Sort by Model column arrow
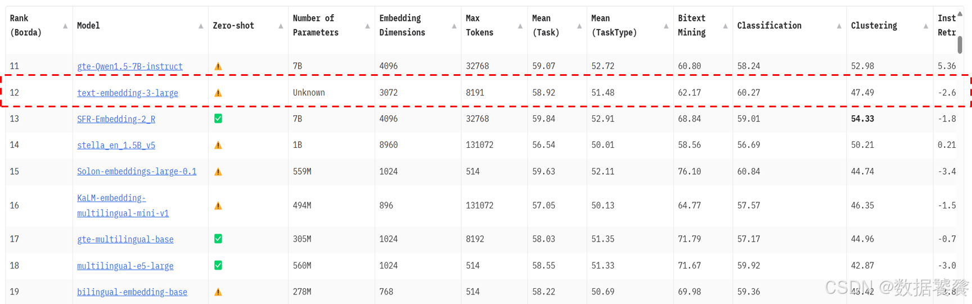 tap(201, 26)
